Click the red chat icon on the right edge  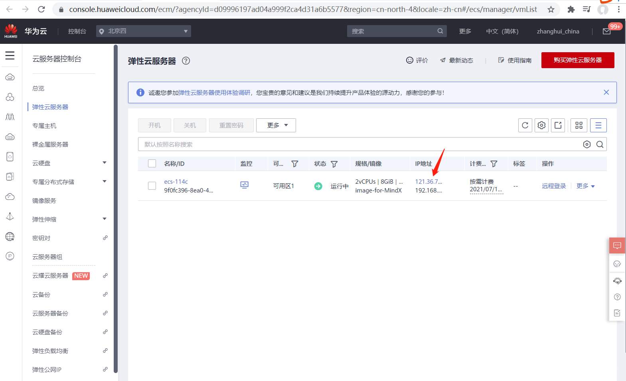point(617,245)
